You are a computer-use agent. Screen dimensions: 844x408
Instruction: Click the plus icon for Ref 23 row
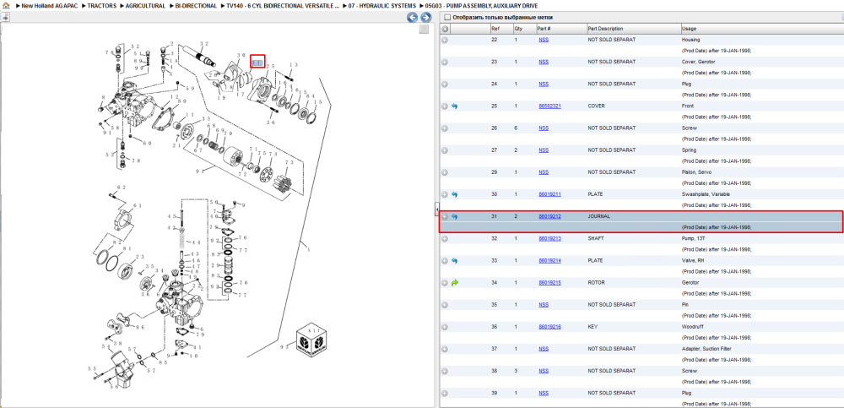(x=445, y=62)
